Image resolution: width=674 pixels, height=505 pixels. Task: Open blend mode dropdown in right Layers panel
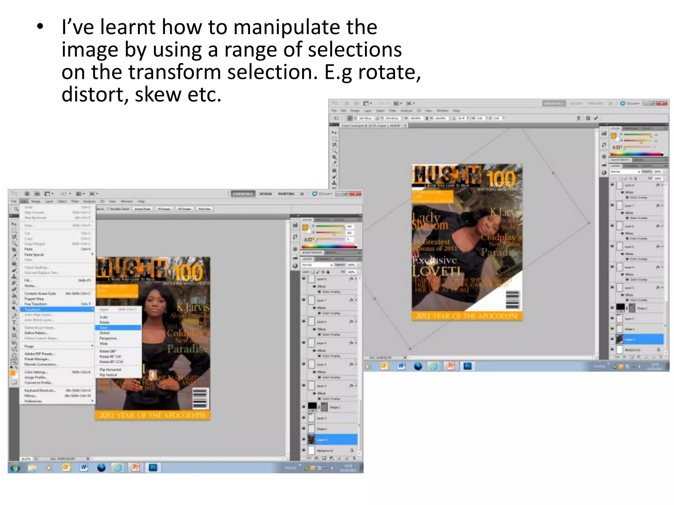(x=625, y=172)
